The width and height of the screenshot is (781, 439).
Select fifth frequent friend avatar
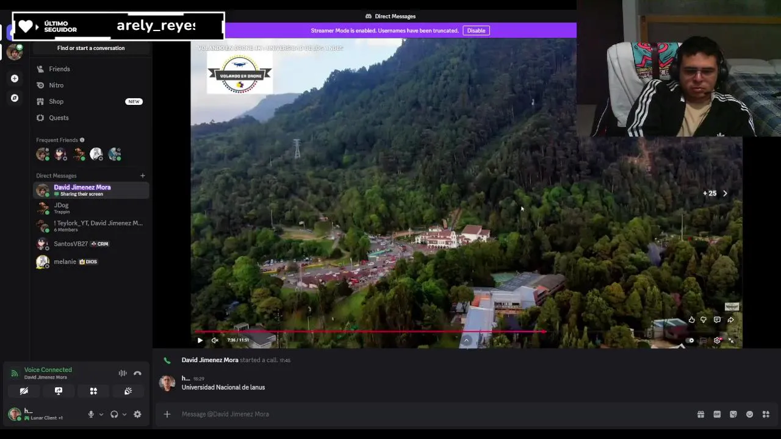tap(115, 154)
